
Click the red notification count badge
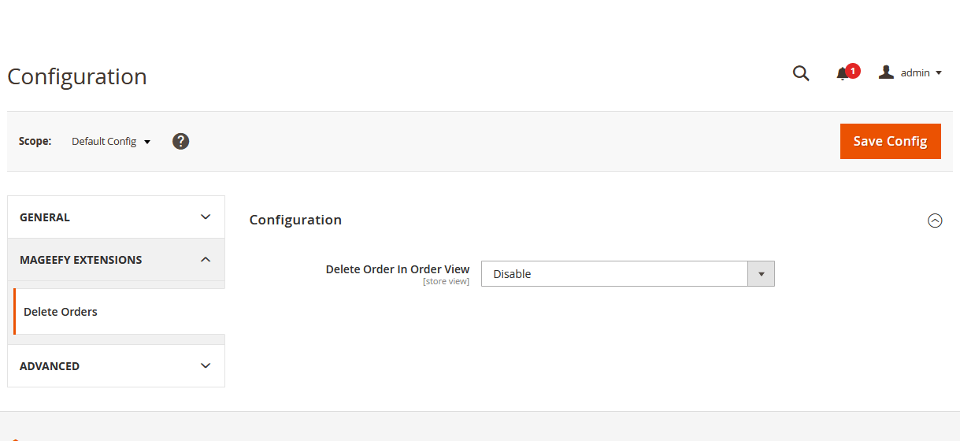(853, 71)
